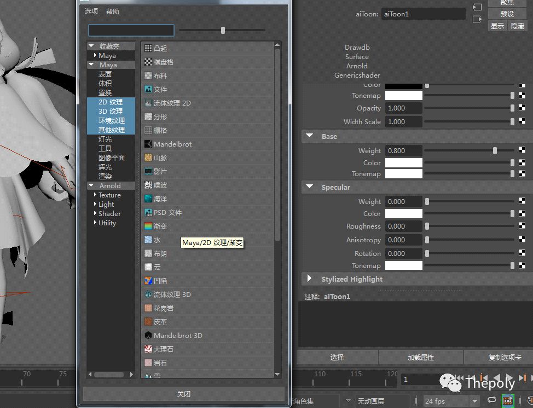This screenshot has height=408, width=533.
Task: Collapse the 收藏夹 favorites tree
Action: point(91,45)
